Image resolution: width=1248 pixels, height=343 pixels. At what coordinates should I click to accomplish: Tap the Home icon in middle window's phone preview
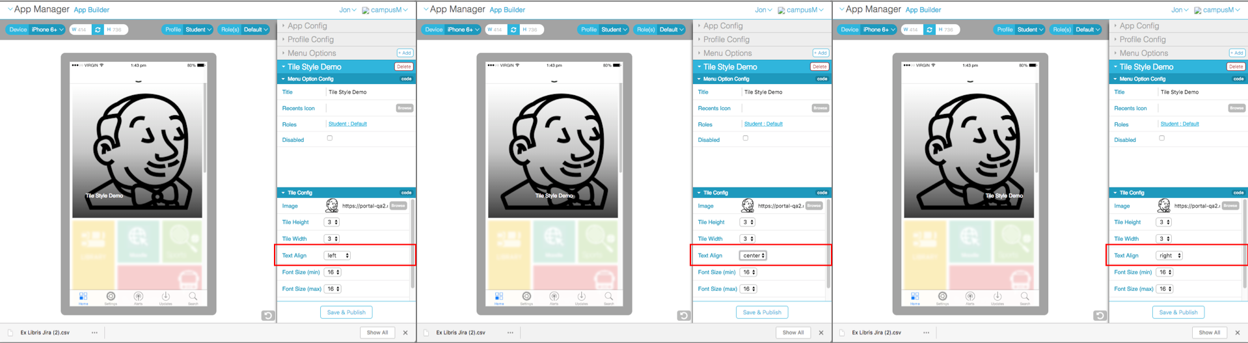(499, 298)
